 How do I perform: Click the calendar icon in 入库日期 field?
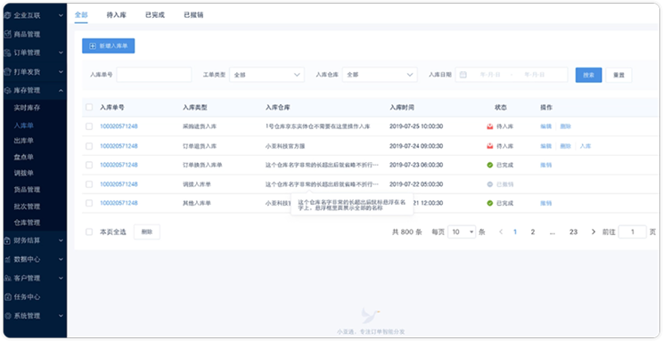coord(463,75)
